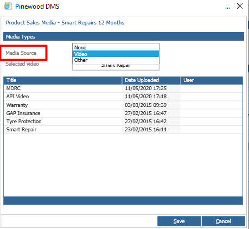Select the API Video row
The width and height of the screenshot is (249, 229).
click(x=123, y=97)
